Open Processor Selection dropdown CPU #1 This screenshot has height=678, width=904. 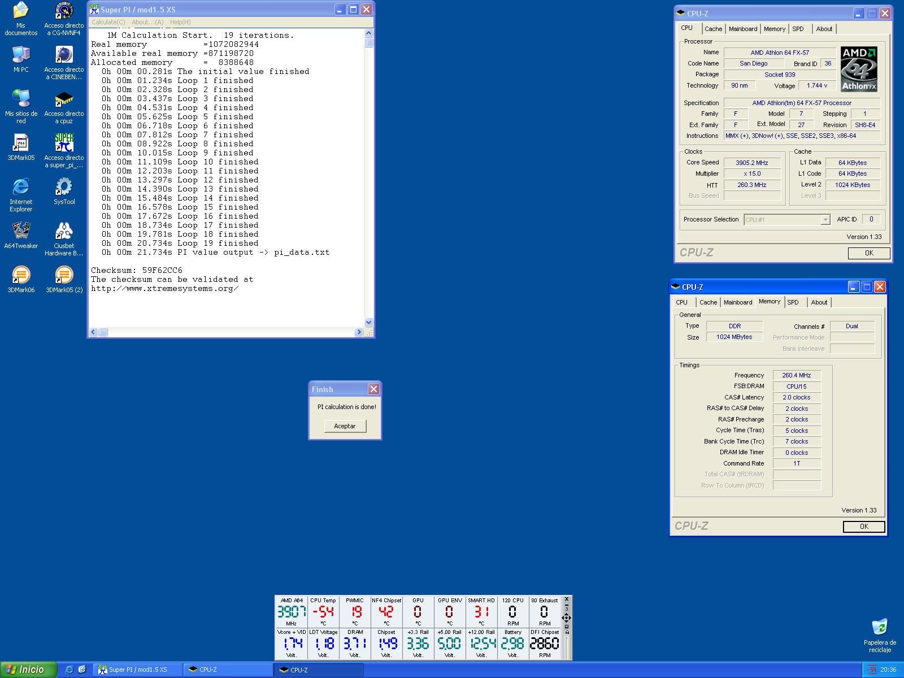coord(786,220)
